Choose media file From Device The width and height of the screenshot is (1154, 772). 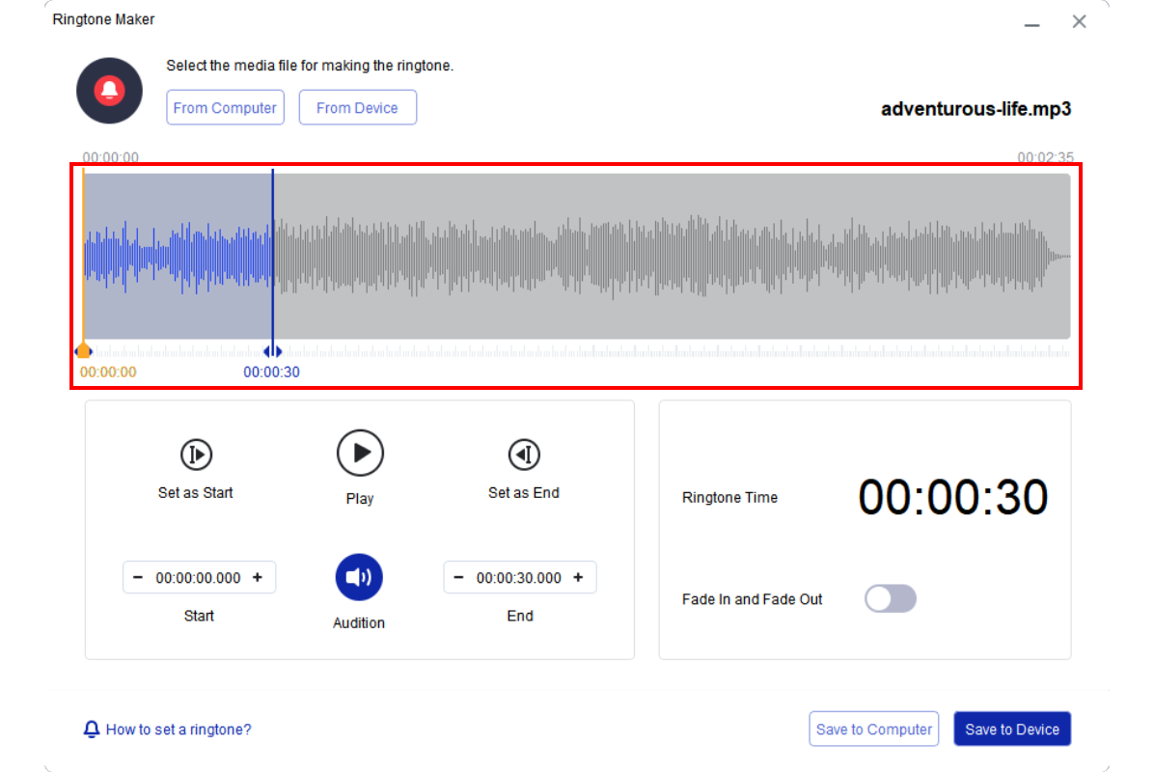(357, 108)
